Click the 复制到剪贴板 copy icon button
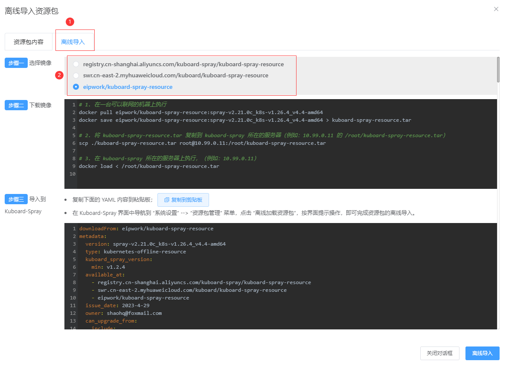This screenshot has width=506, height=367. [183, 200]
